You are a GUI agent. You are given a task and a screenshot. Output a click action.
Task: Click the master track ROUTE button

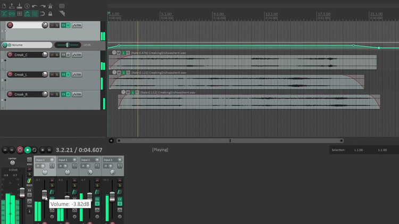pyautogui.click(x=29, y=182)
